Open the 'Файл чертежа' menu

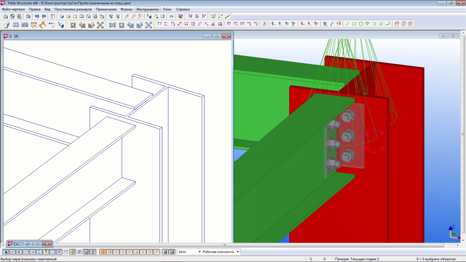(x=13, y=9)
